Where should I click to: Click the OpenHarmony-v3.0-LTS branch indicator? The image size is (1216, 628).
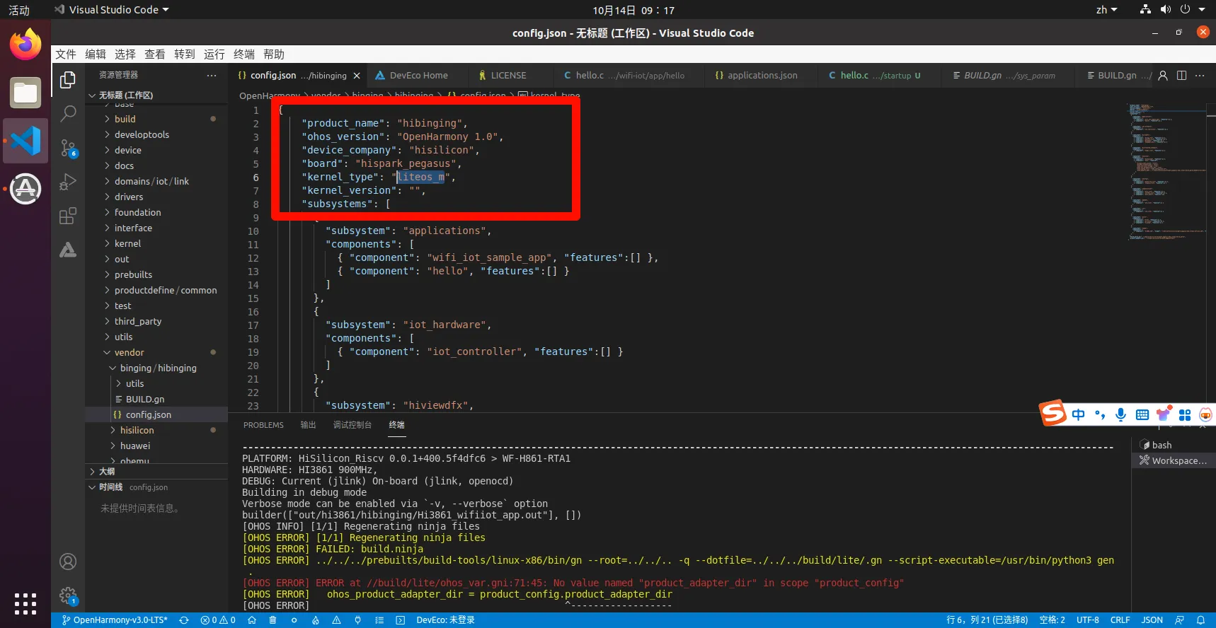pos(115,620)
